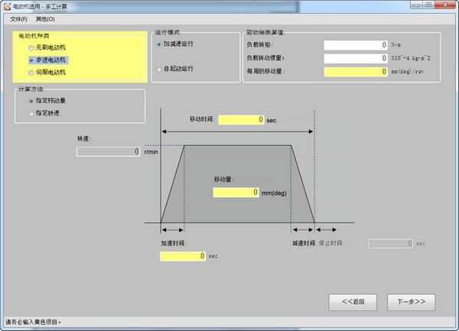Viewport: 459px width, 331px height.
Task: Click the N·m unit label
Action: click(396, 45)
